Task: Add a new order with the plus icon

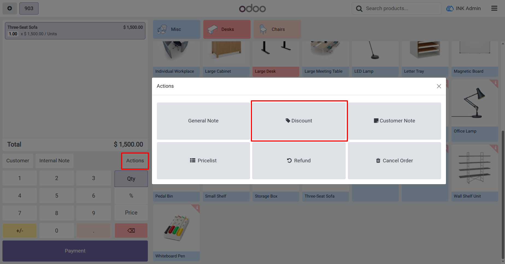Action: [x=10, y=8]
